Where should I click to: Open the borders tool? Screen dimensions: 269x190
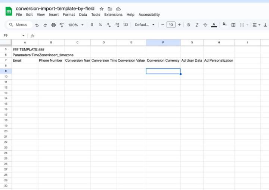[x=234, y=25]
